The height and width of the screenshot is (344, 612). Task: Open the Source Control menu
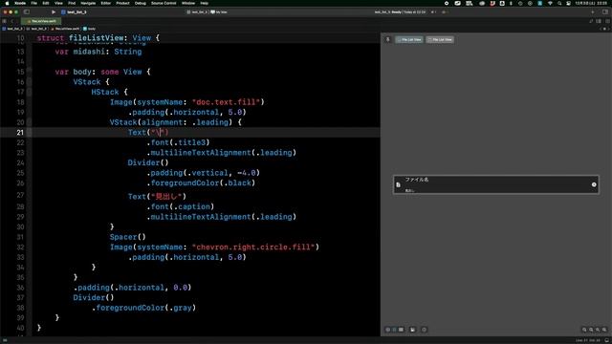(x=164, y=3)
